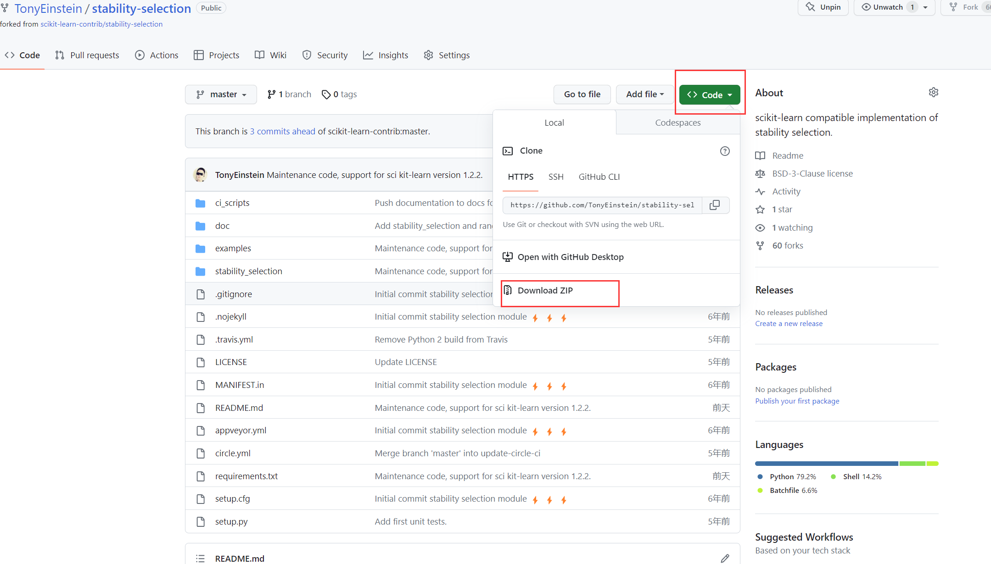The width and height of the screenshot is (991, 564).
Task: Unpin this repository
Action: click(x=823, y=7)
